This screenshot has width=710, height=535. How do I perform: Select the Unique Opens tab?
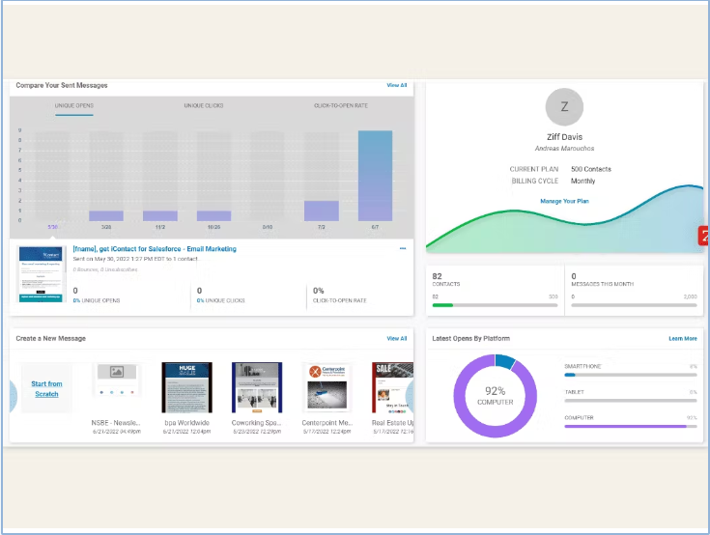74,105
